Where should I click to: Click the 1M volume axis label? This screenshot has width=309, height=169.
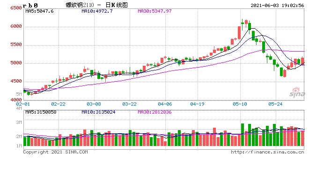click(19, 146)
